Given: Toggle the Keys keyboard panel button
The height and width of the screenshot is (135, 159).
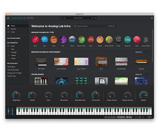Looking at the screenshot, I should point(129,117).
